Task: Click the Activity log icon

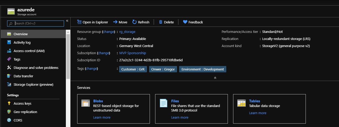Action: [9, 42]
